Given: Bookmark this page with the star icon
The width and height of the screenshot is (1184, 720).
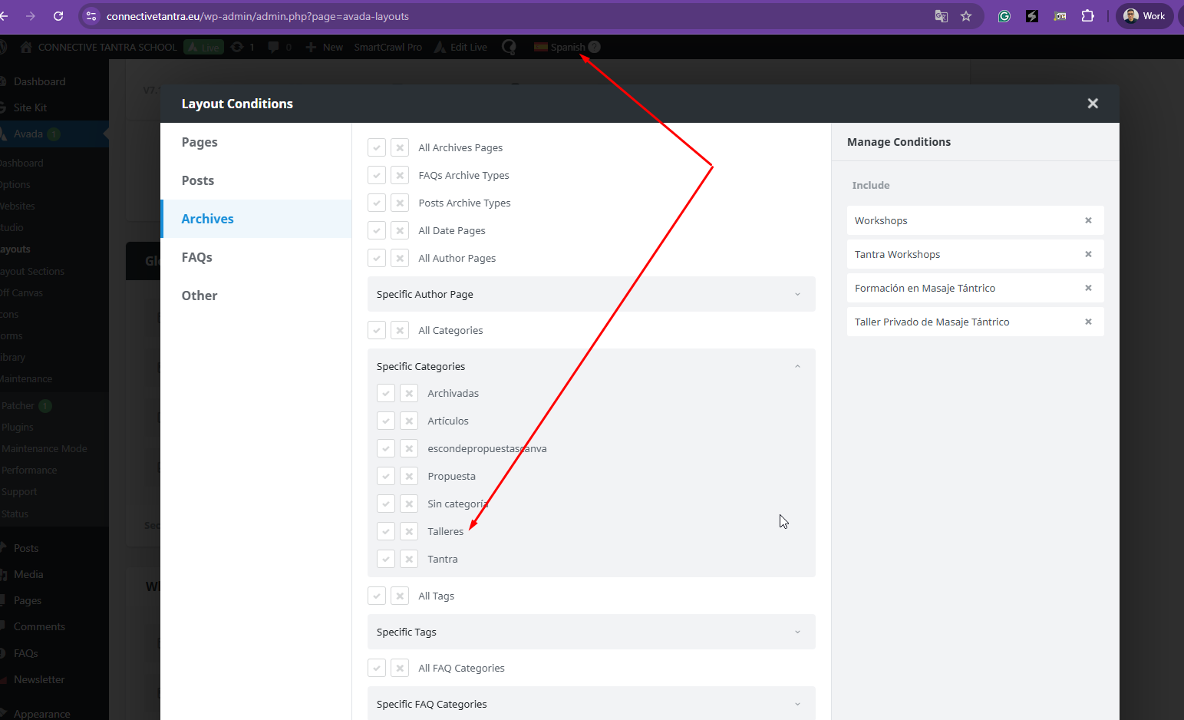Looking at the screenshot, I should click(966, 16).
